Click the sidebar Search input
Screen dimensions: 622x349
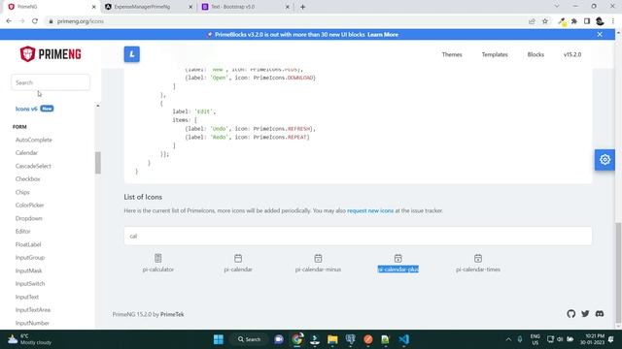[51, 82]
